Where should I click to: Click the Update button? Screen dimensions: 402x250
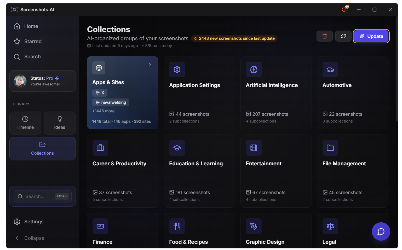click(x=371, y=36)
